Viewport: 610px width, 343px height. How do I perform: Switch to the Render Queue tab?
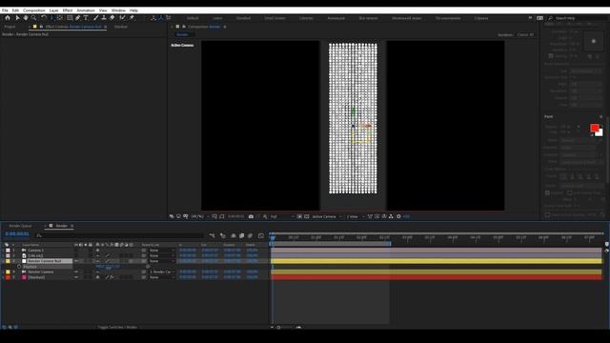(20, 226)
